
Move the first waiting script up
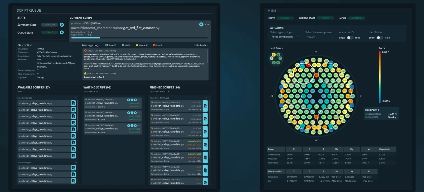click(x=129, y=100)
